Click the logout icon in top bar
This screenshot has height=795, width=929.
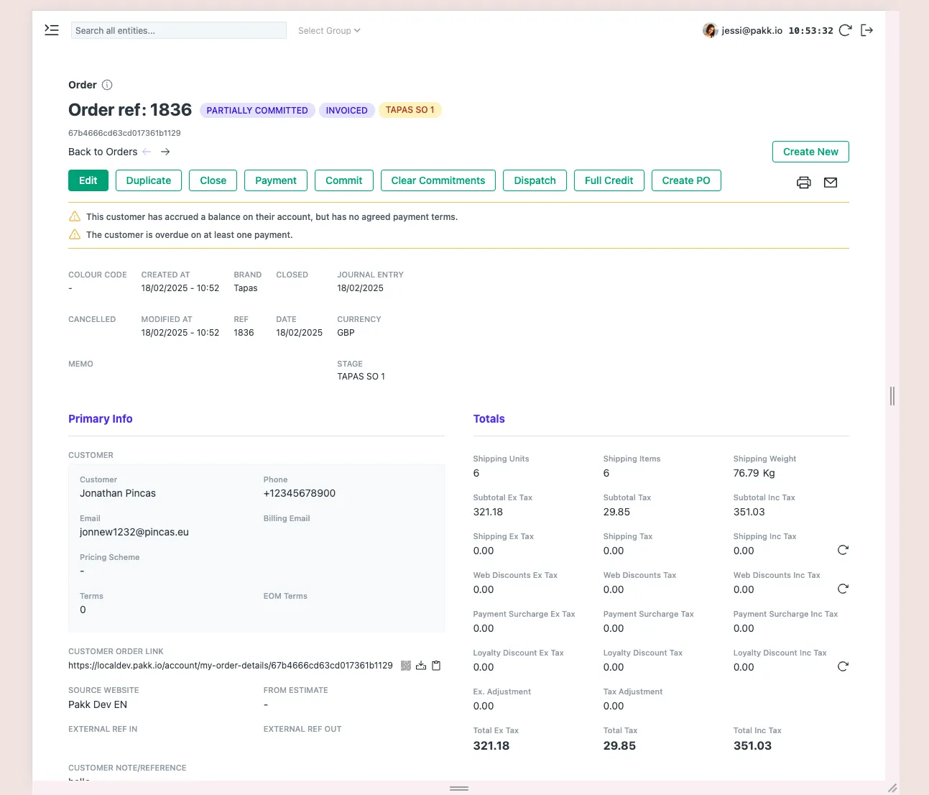click(x=867, y=30)
